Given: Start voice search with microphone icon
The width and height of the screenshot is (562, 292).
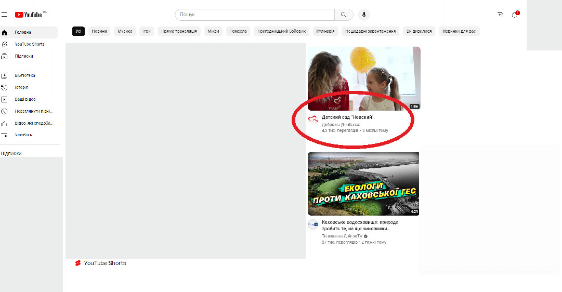Looking at the screenshot, I should click(x=364, y=15).
